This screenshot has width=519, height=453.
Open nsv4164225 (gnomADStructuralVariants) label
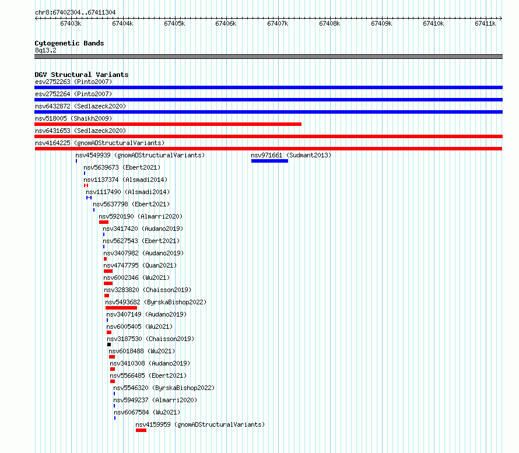click(x=100, y=143)
